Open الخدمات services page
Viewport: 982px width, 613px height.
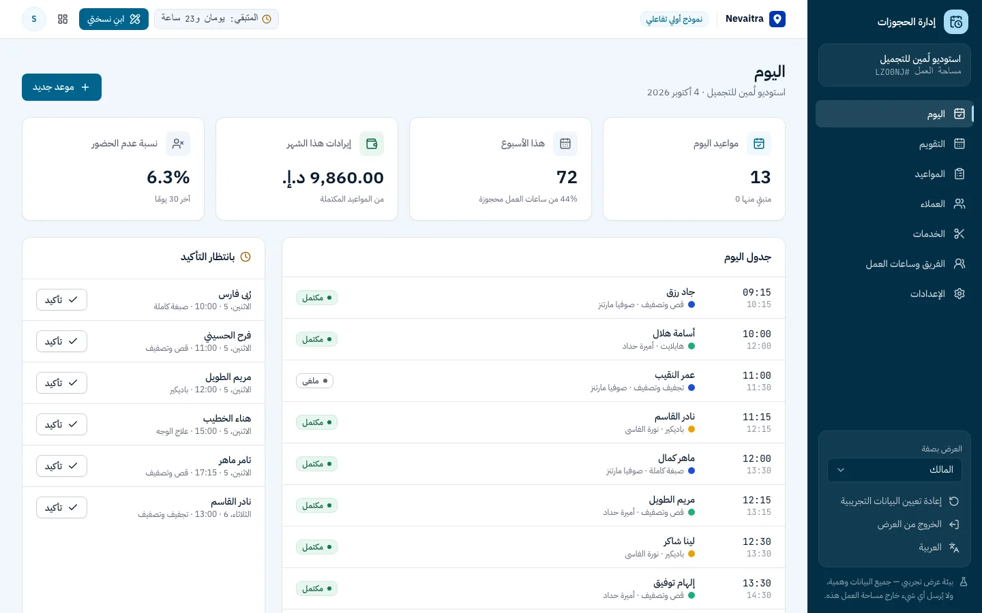tap(893, 234)
